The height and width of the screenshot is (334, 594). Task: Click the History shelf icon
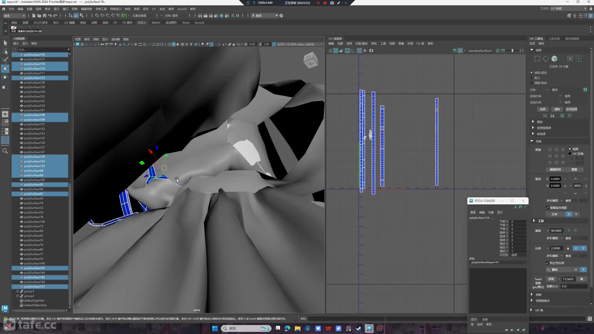pos(14,29)
